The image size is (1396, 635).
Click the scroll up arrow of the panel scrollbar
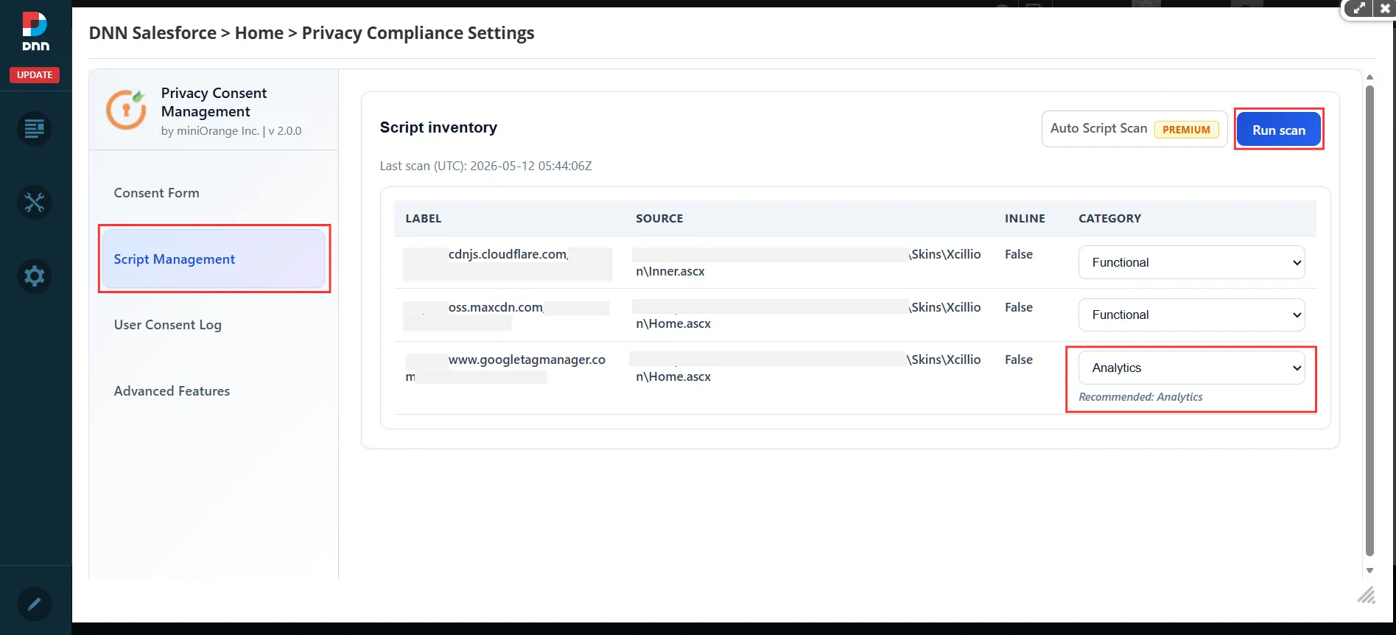pos(1369,77)
